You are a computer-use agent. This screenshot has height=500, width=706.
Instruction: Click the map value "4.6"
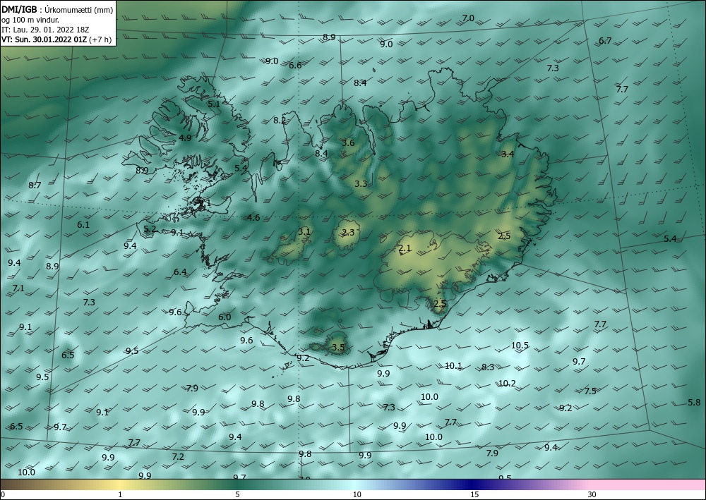point(253,218)
